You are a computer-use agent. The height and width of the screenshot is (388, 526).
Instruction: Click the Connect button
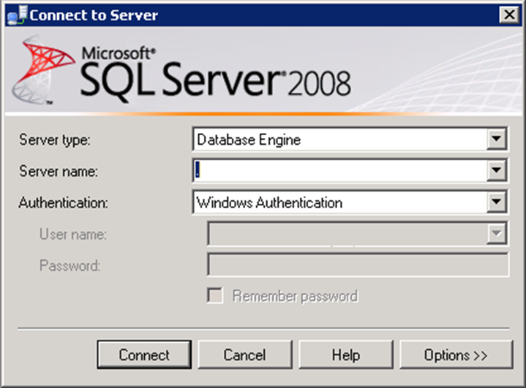pyautogui.click(x=144, y=355)
